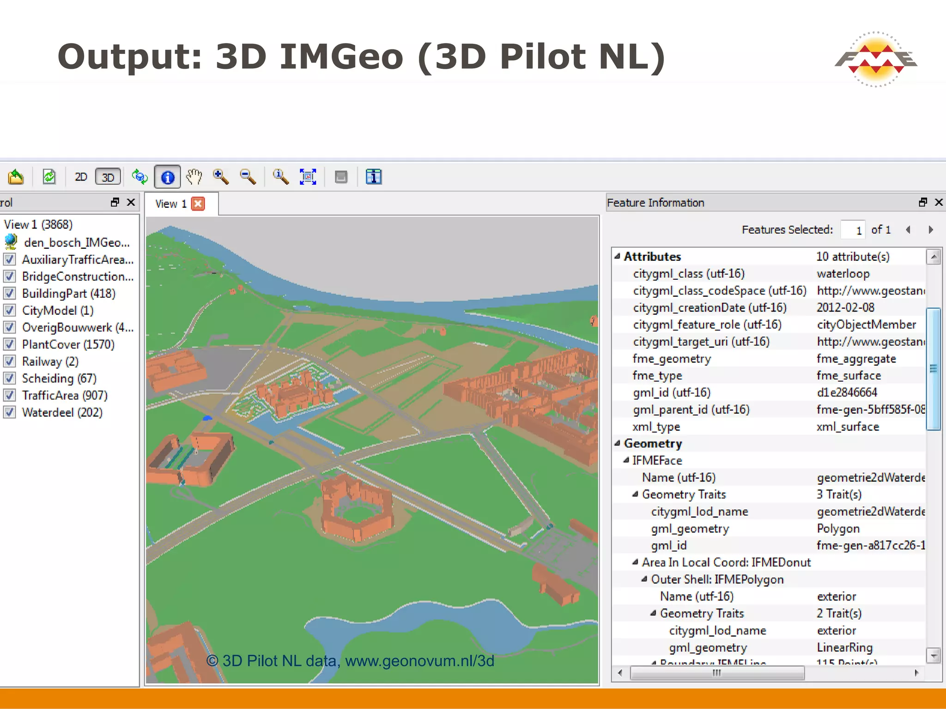Click scroll down arrow in Feature Information
Screen dimensions: 946x709
tap(934, 655)
